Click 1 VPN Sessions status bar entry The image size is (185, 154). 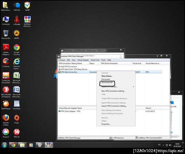pos(117,138)
